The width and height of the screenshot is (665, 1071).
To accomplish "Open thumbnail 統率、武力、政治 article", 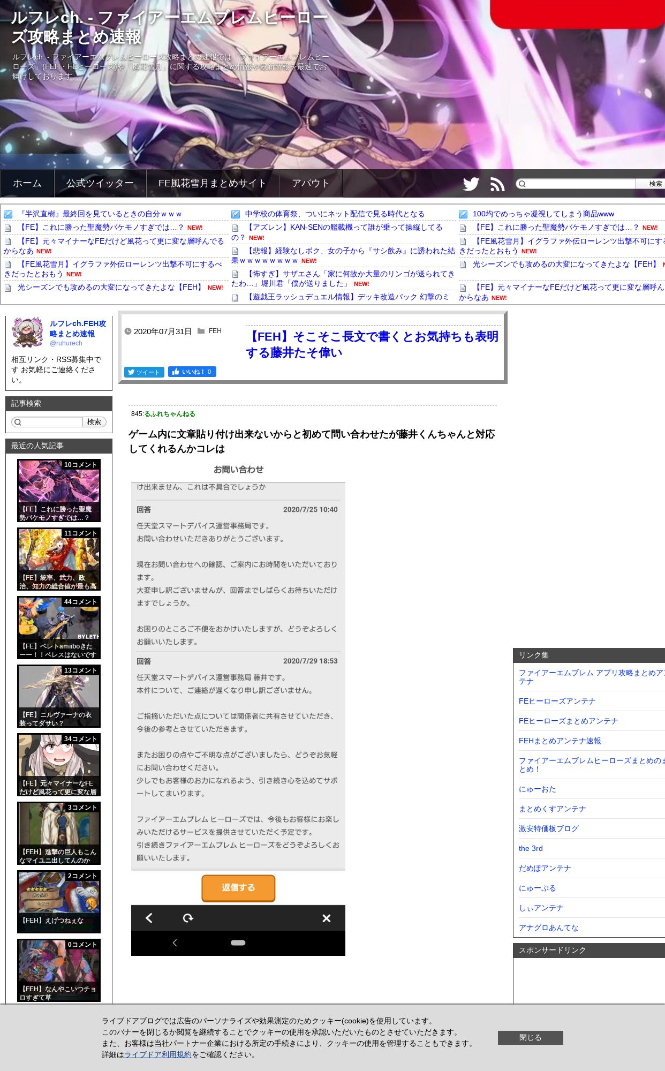I will 59,559.
